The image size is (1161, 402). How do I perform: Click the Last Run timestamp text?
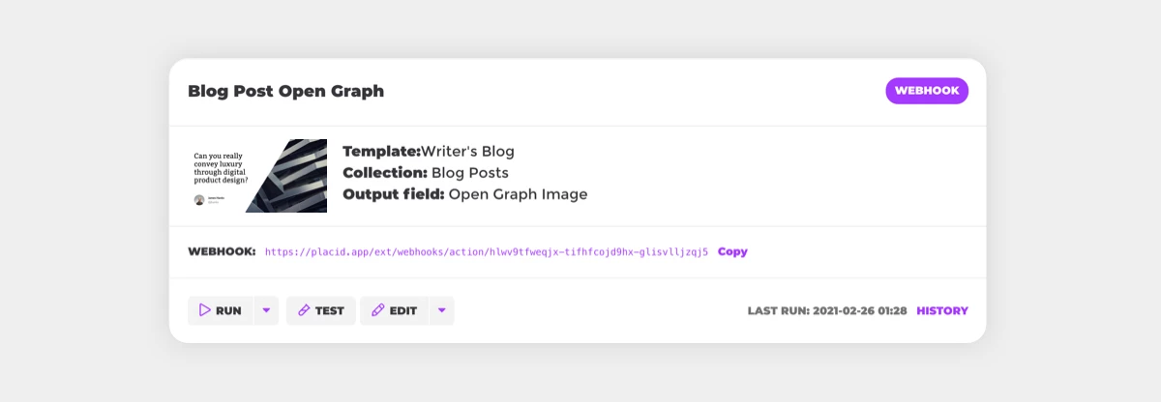point(827,311)
